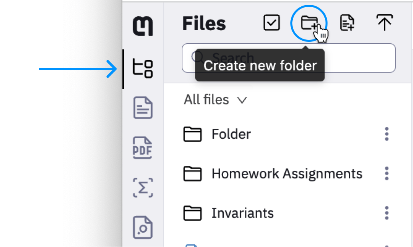
Task: Open options menu for Invariants folder
Action: pos(387,213)
